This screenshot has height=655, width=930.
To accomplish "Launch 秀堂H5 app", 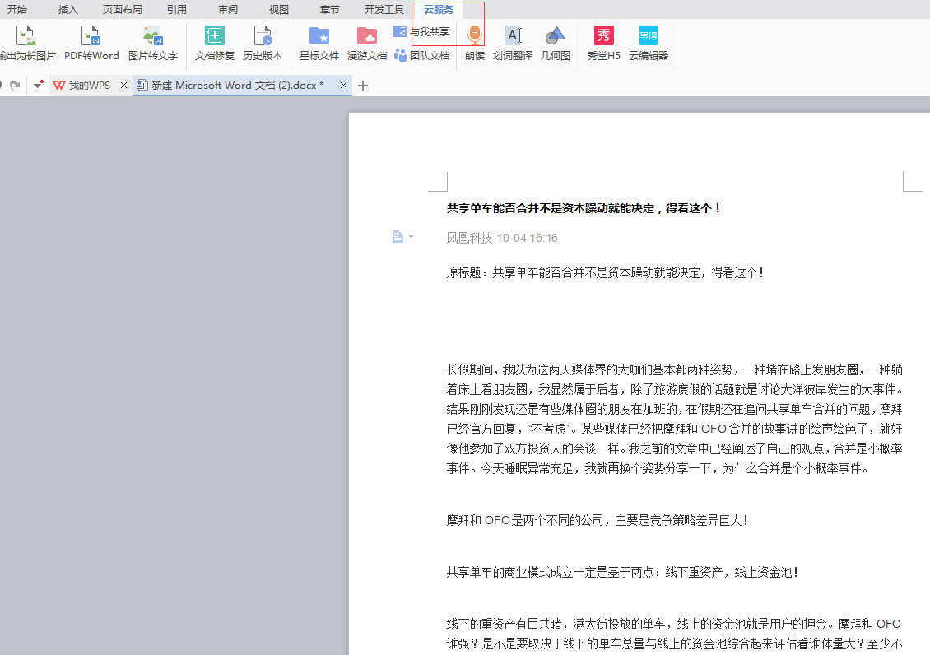I will (x=604, y=37).
